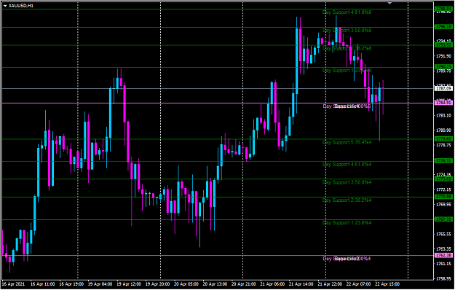455x290 pixels.
Task: Click the '22 Apr 15:00' time label
Action: click(x=387, y=284)
